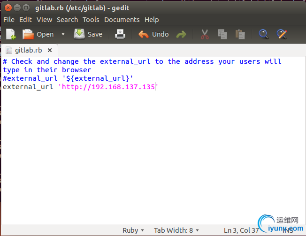Open the Documents menu

pos(122,20)
